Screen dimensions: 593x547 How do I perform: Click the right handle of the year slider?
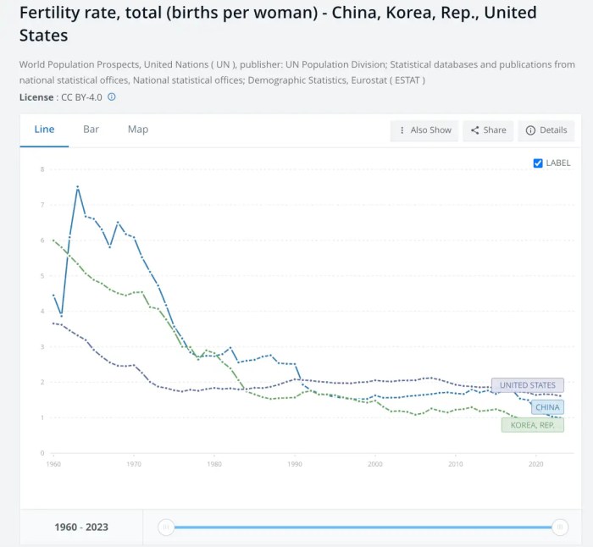pyautogui.click(x=559, y=527)
